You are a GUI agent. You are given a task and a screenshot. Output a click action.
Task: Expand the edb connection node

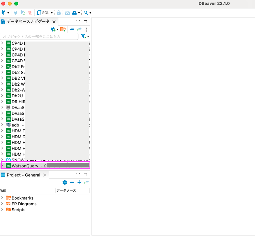2,125
